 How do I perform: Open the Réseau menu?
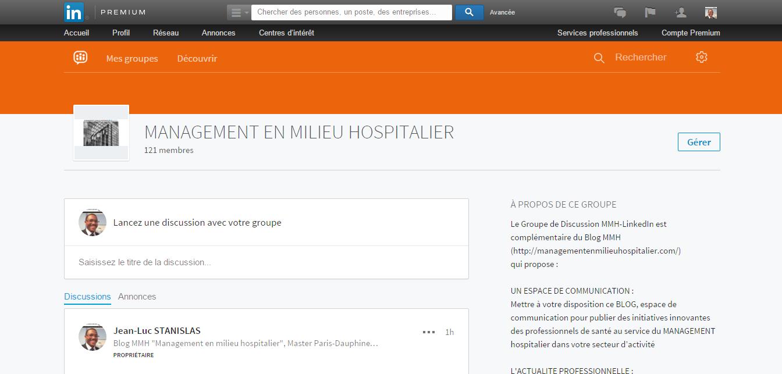[x=166, y=33]
